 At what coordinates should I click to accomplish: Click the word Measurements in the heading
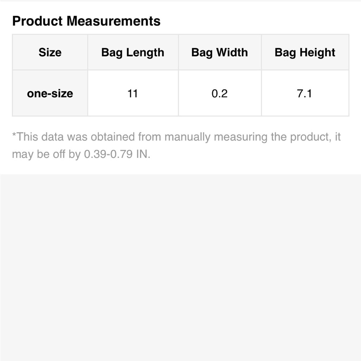point(113,21)
